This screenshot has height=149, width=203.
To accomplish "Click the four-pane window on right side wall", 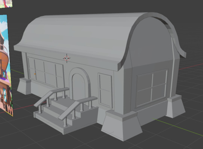I will tap(152, 88).
